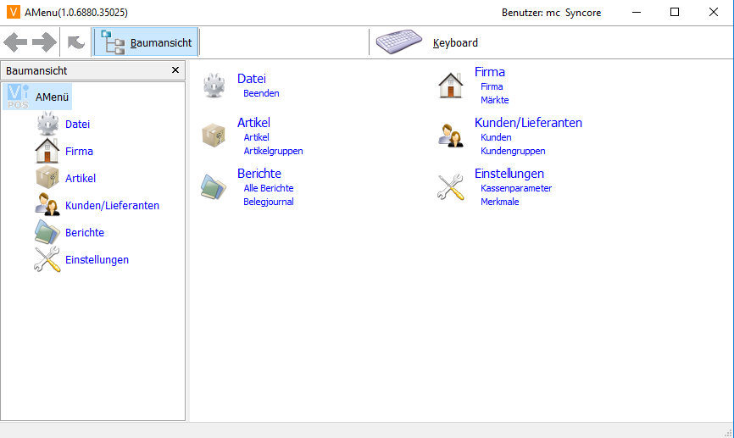Click the Beenden link under Datei

(x=261, y=93)
